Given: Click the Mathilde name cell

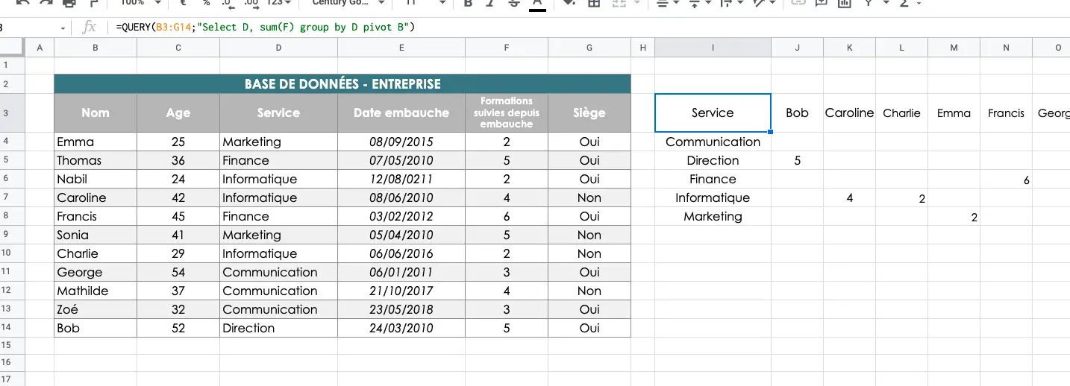Looking at the screenshot, I should pos(96,291).
